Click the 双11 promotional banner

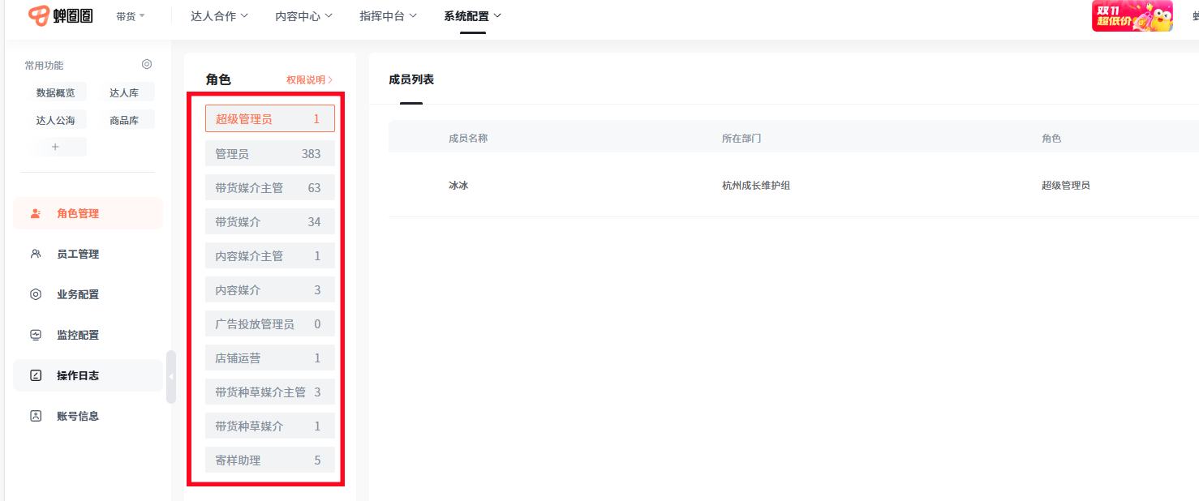coord(1132,16)
